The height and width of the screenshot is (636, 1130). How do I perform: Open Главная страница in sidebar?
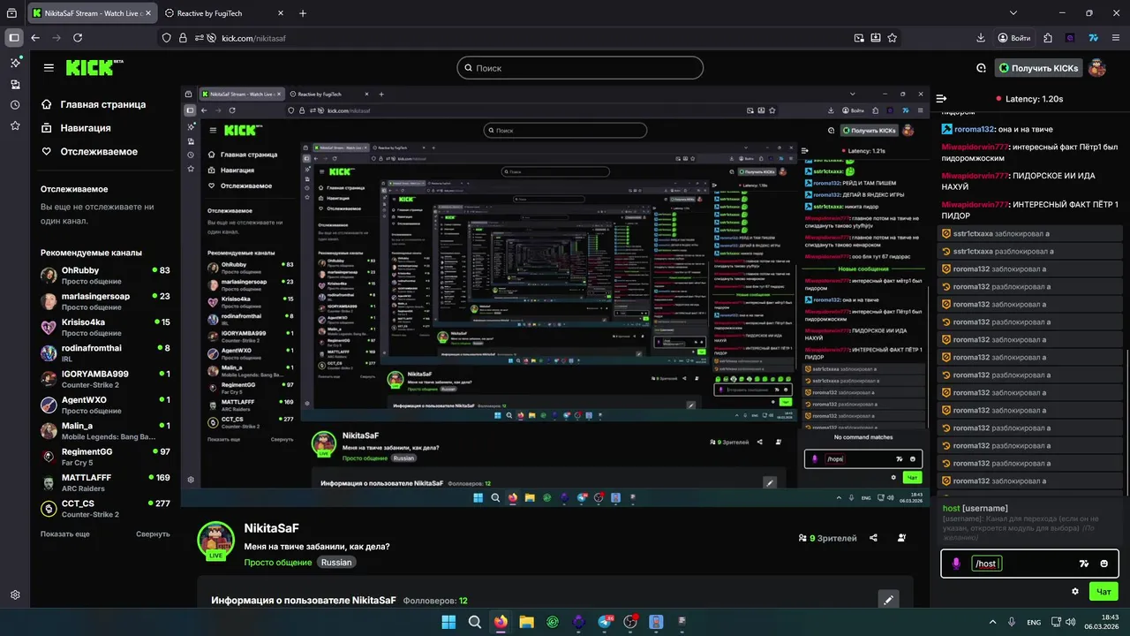click(x=94, y=104)
